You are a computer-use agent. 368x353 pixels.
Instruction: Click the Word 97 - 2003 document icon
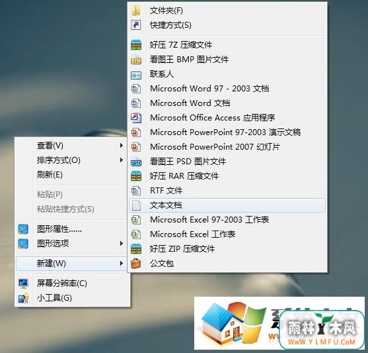point(136,89)
